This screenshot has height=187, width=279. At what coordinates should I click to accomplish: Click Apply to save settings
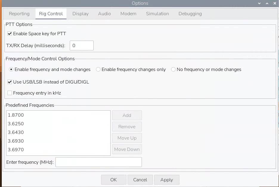(166, 180)
